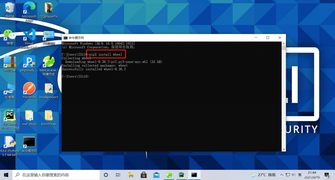Open the QQplayerPic folder on desktop
This screenshot has width=335, height=180.
coord(49,10)
